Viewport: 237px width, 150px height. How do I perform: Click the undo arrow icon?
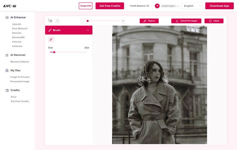pos(57,21)
